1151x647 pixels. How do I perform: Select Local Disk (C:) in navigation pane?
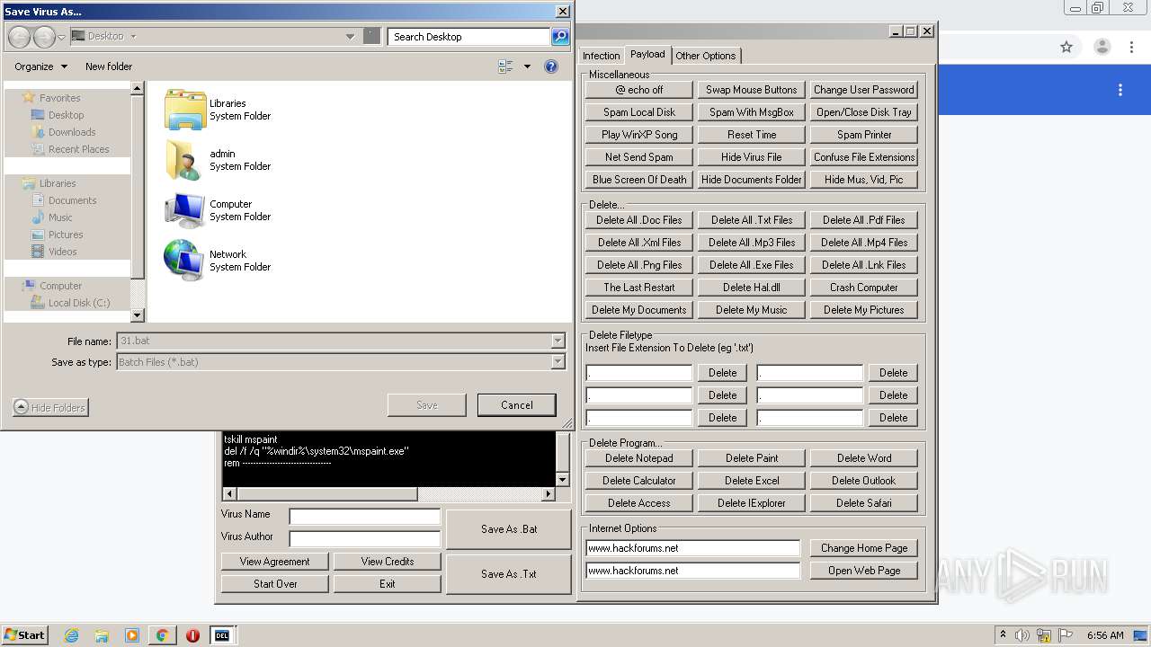tap(79, 303)
